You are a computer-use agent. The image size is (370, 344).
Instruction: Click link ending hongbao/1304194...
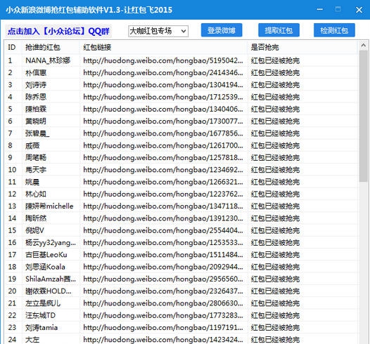tap(163, 85)
